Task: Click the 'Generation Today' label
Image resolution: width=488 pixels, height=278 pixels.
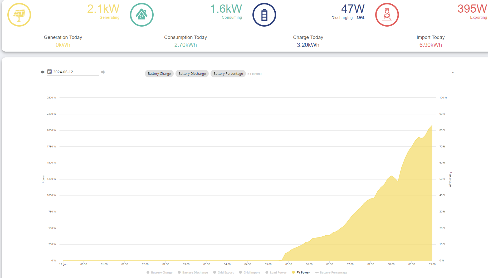Action: click(x=63, y=37)
